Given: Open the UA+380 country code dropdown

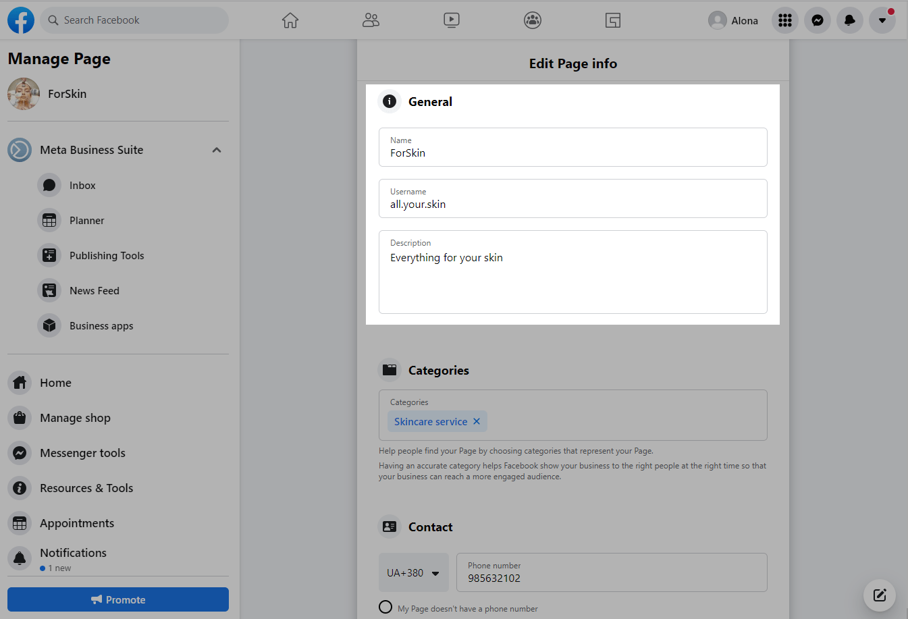Looking at the screenshot, I should 414,572.
